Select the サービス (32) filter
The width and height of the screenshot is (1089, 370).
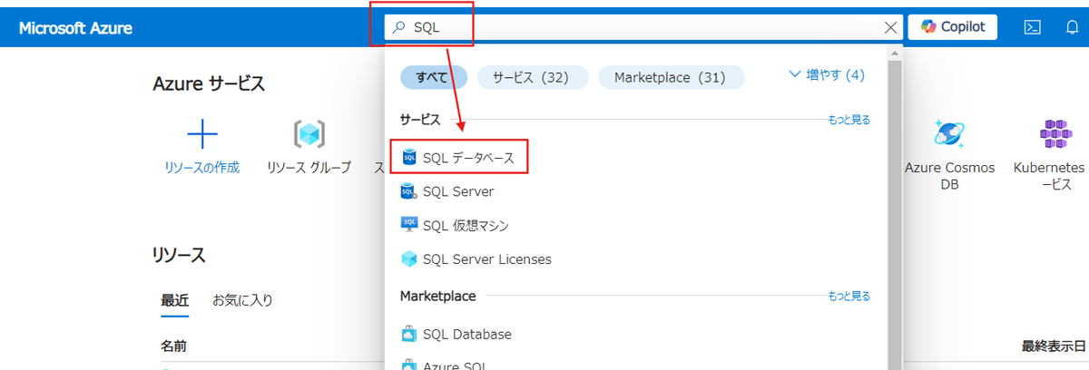pyautogui.click(x=531, y=77)
